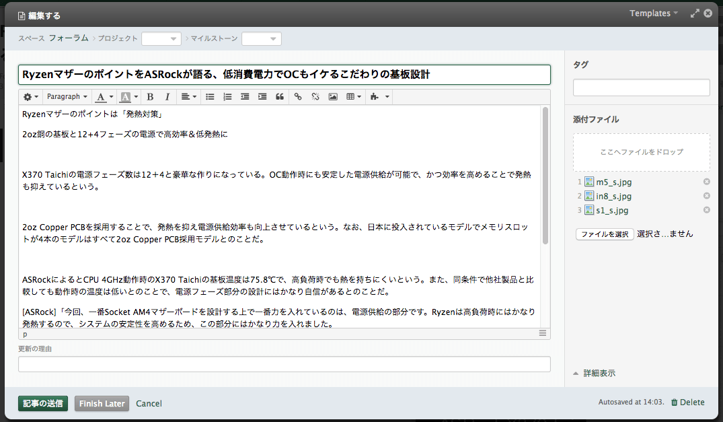
Task: Remove the in8_s.jpg attachment
Action: 706,196
